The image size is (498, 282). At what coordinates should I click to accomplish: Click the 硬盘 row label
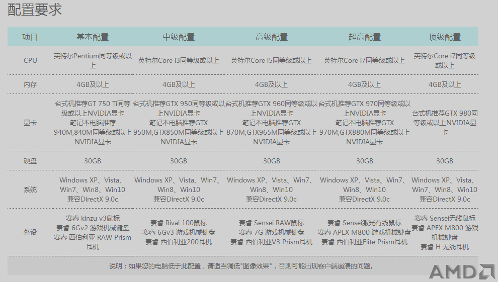[x=30, y=161]
